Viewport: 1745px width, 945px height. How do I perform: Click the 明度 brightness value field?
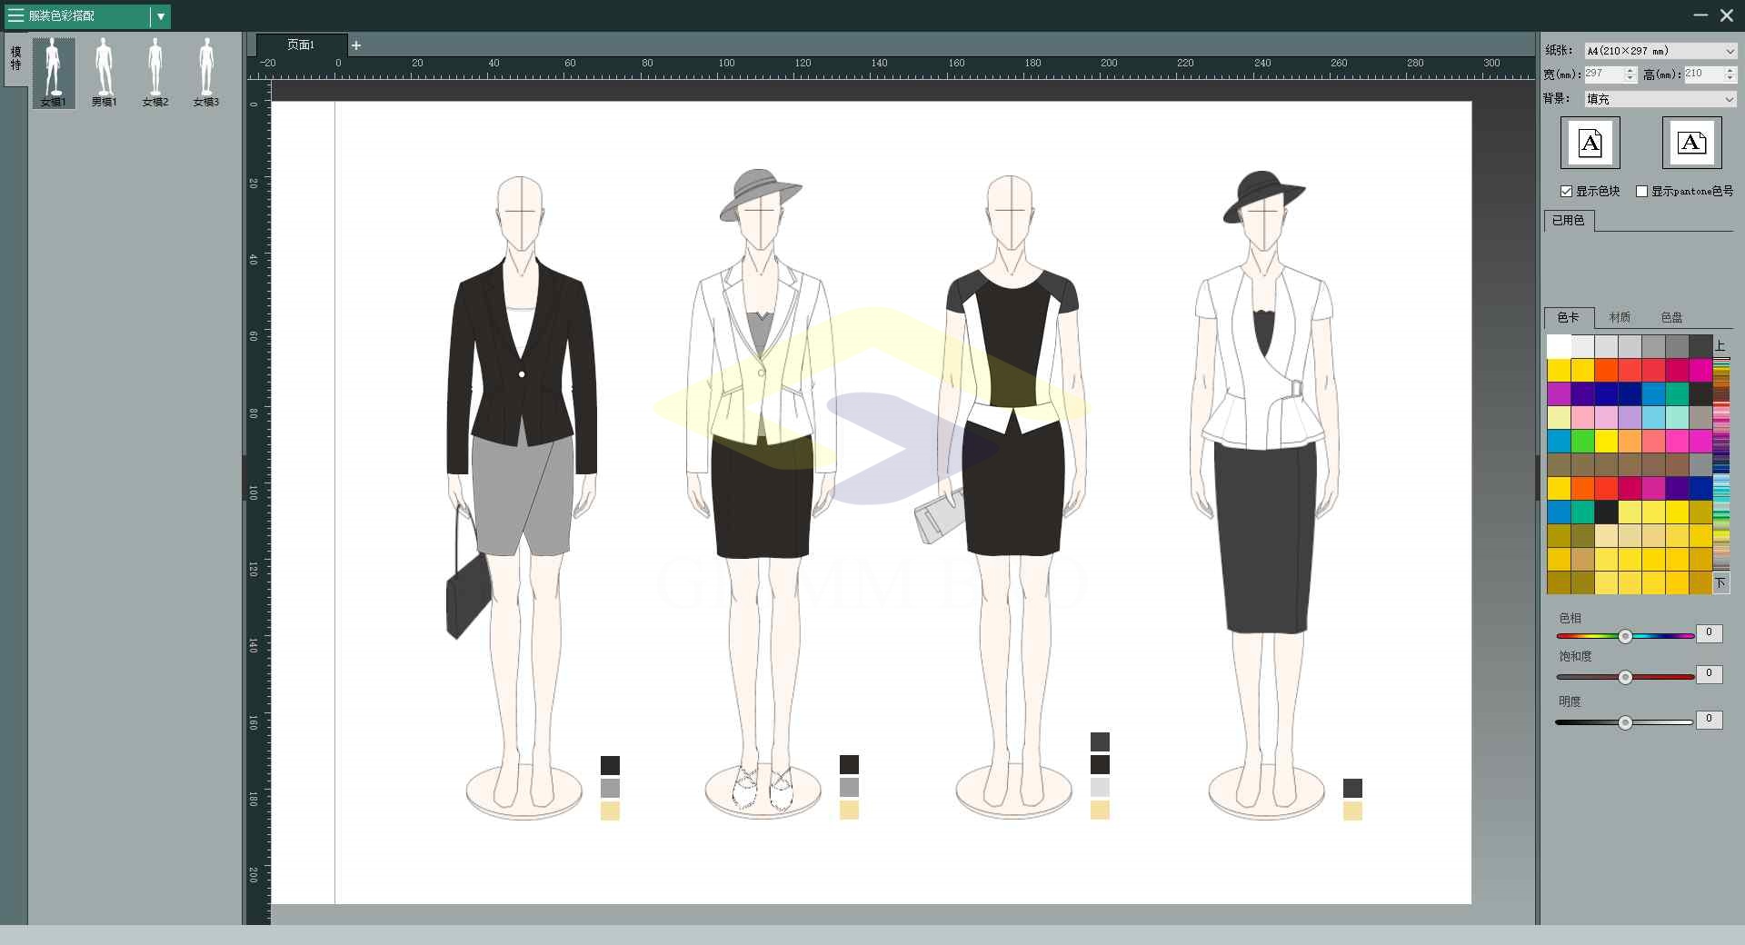[1709, 720]
